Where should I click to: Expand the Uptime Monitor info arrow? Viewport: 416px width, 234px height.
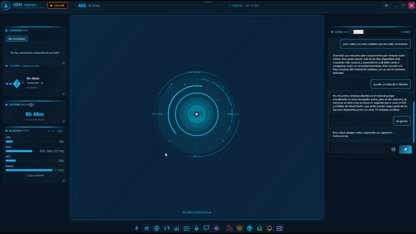point(35,104)
